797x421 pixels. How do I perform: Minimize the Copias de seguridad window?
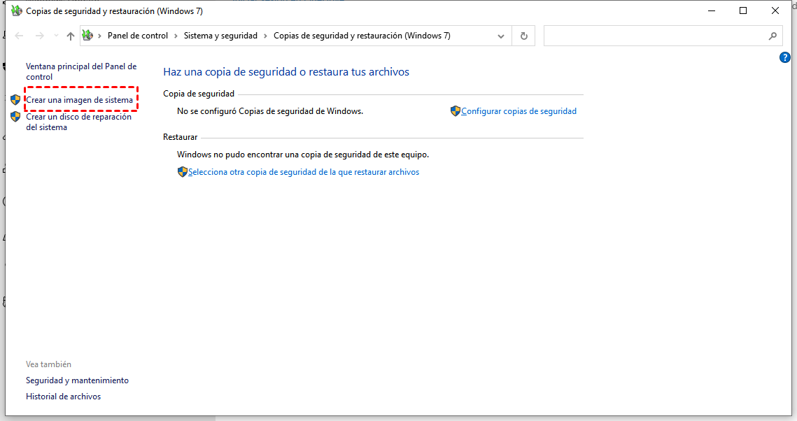712,10
